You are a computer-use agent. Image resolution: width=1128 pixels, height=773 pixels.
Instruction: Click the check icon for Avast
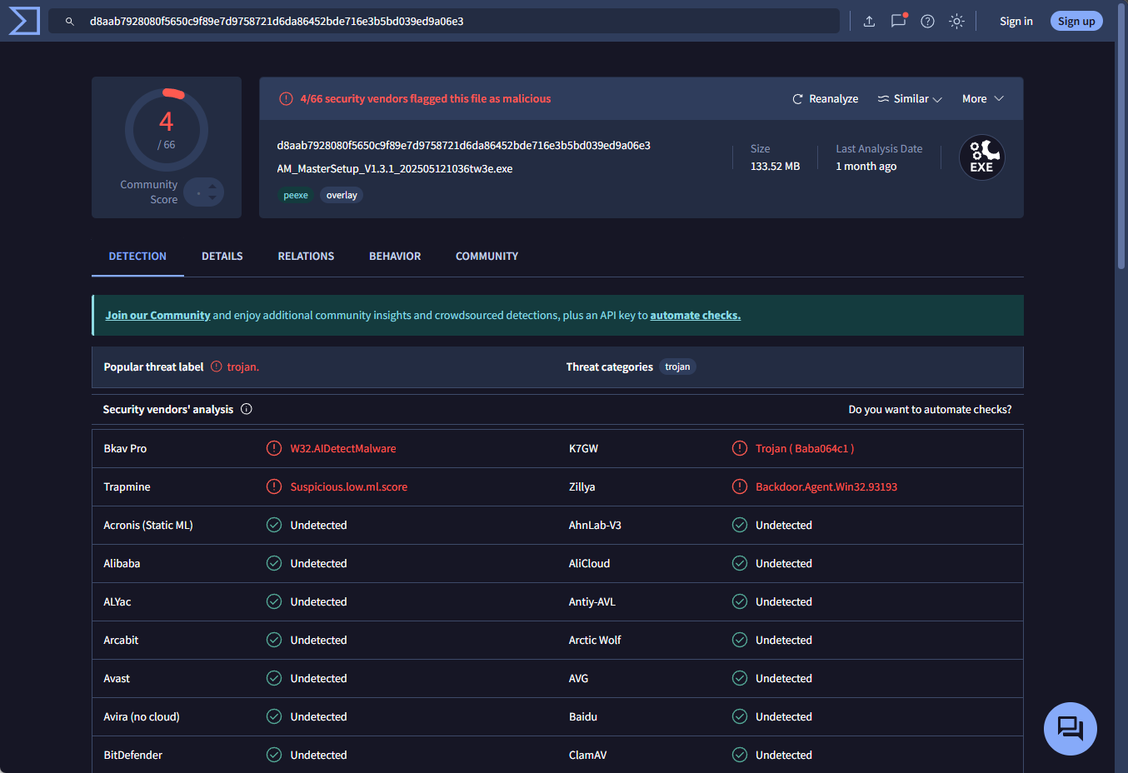[274, 678]
